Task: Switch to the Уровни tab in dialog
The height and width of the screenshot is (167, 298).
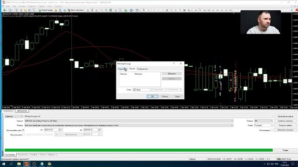Action: pyautogui.click(x=132, y=69)
